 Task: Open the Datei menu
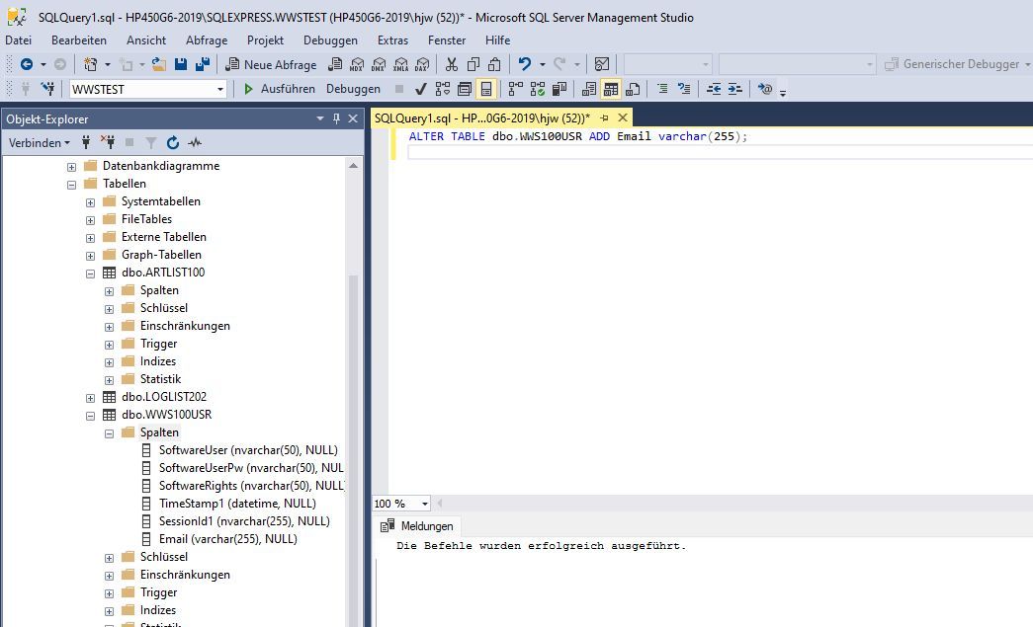pos(19,40)
